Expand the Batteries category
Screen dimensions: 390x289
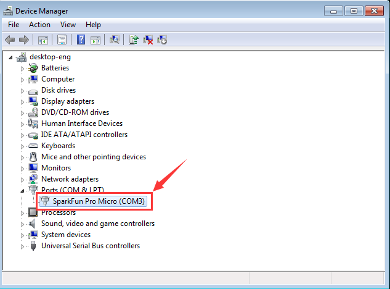coord(23,68)
